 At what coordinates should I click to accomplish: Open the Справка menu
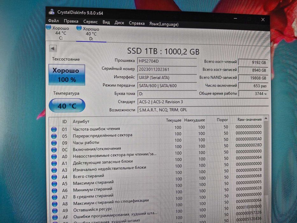point(137,23)
